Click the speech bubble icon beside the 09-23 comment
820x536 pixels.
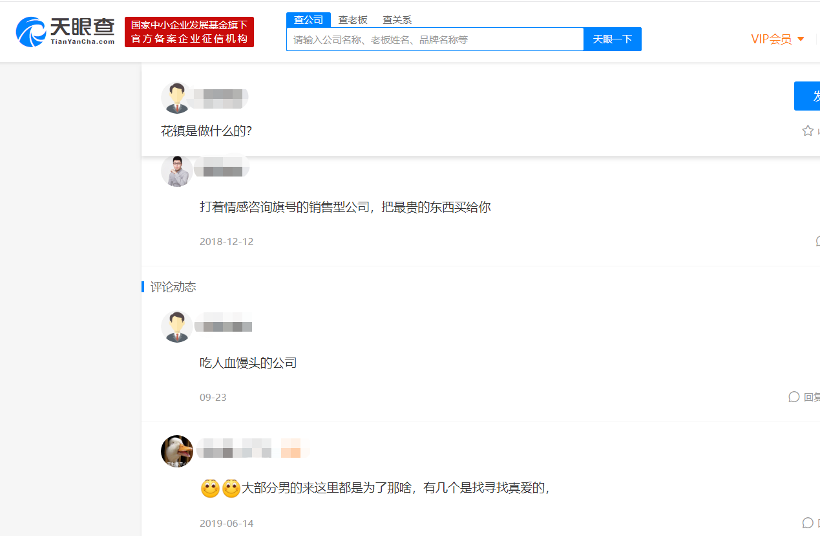pos(794,397)
